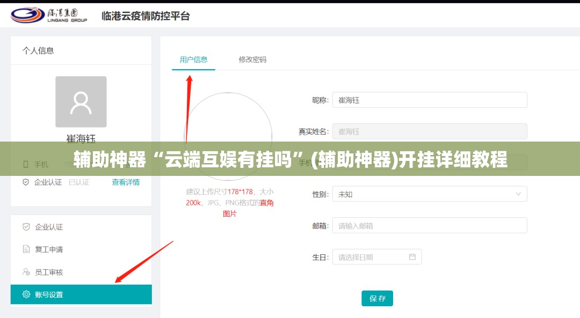Click the 已认证 status text
The image size is (580, 318).
pyautogui.click(x=79, y=182)
